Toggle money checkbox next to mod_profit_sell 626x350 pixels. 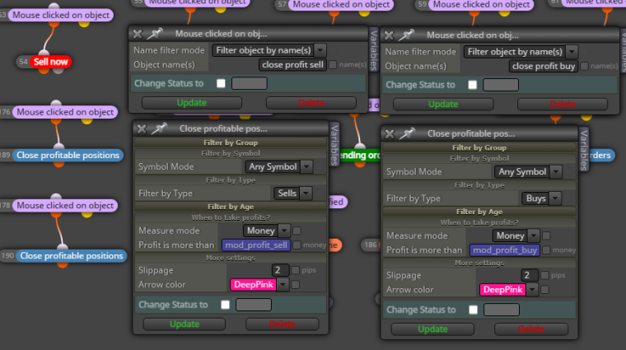(x=297, y=245)
